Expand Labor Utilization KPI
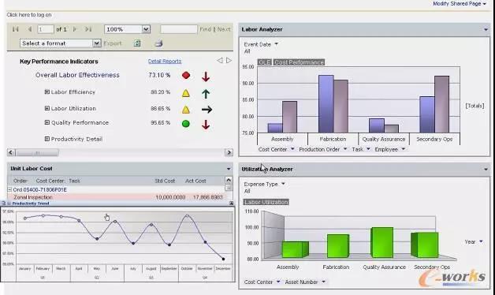Viewport: 495px width, 295px height. coord(47,108)
